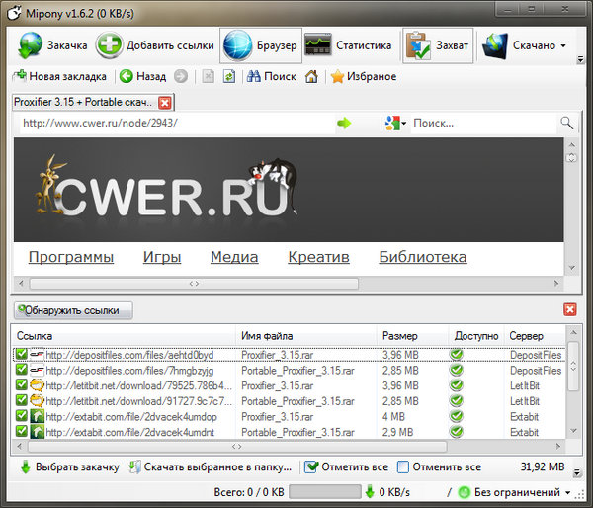The image size is (593, 508).
Task: Open the Программы site menu link
Action: [70, 257]
